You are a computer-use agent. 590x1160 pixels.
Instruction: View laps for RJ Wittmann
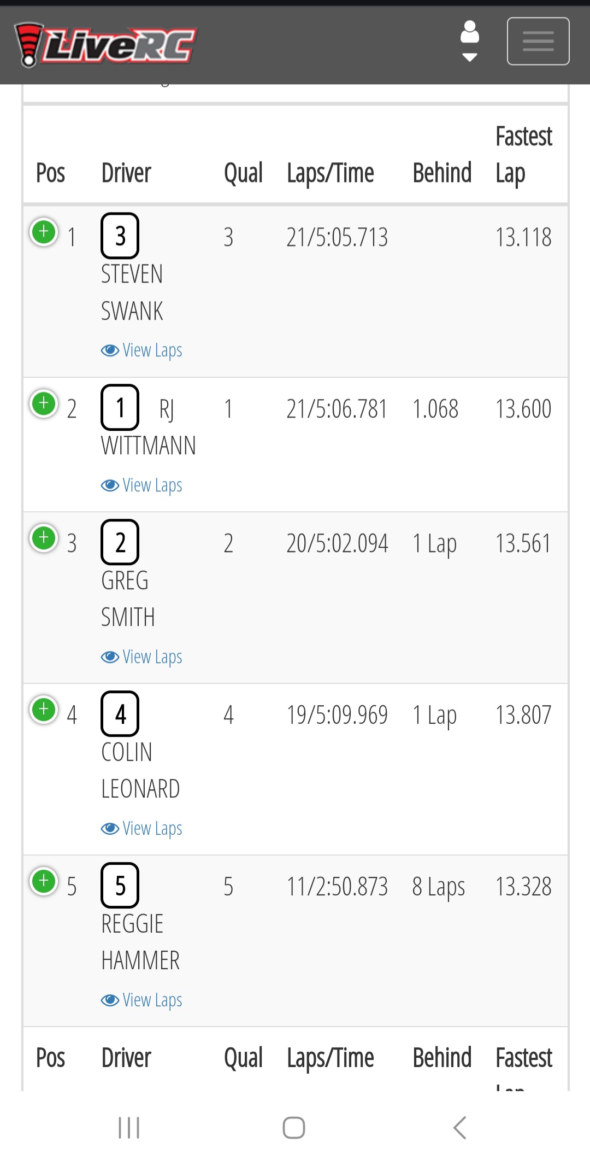(x=141, y=485)
